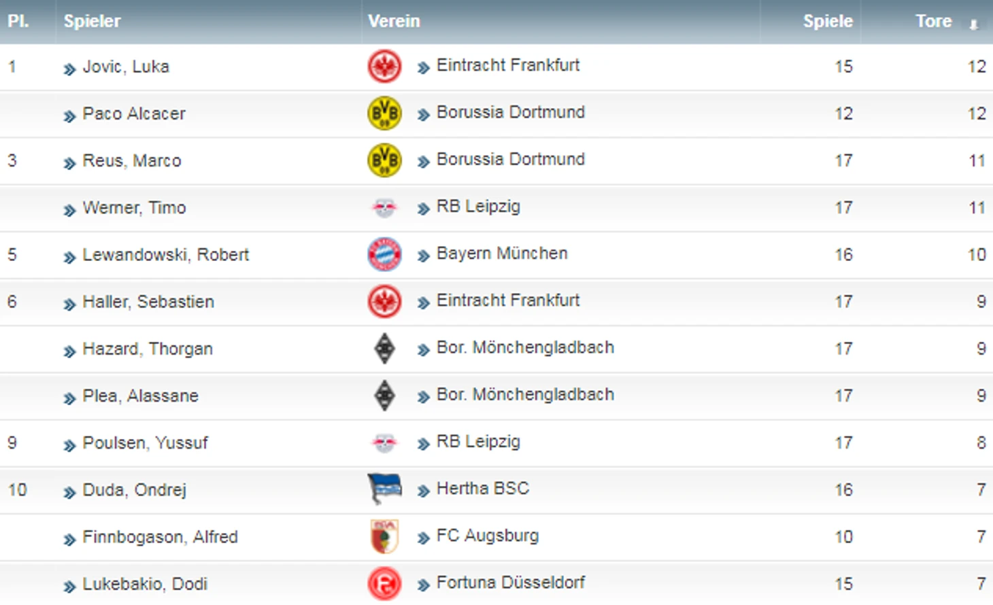Click Borussia Dortmund logo beside Paco Alcacer
993x605 pixels.
click(x=384, y=114)
